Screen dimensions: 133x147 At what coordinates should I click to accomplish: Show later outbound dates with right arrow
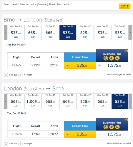coord(130,32)
